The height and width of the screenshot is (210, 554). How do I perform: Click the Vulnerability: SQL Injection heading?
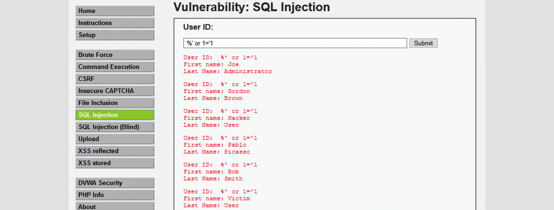pyautogui.click(x=252, y=7)
